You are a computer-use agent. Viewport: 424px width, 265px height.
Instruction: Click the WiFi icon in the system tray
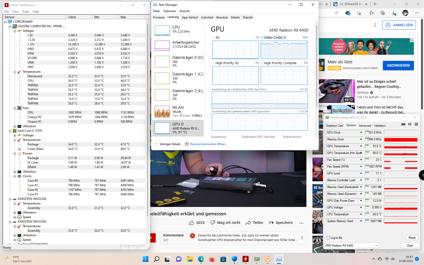pyautogui.click(x=387, y=259)
